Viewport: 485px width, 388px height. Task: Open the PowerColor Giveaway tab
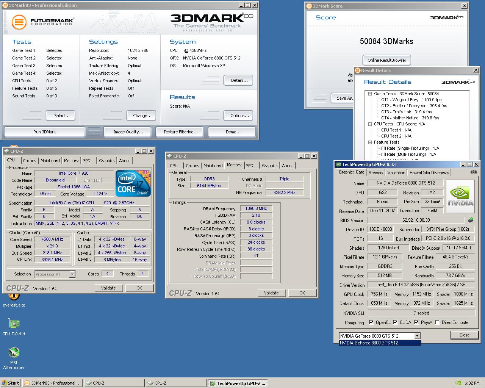429,173
